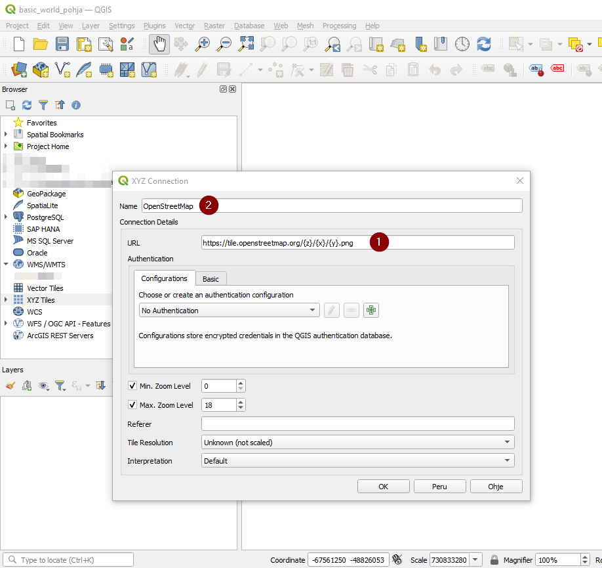
Task: Click the Zoom Out magnifier tool
Action: coord(224,44)
